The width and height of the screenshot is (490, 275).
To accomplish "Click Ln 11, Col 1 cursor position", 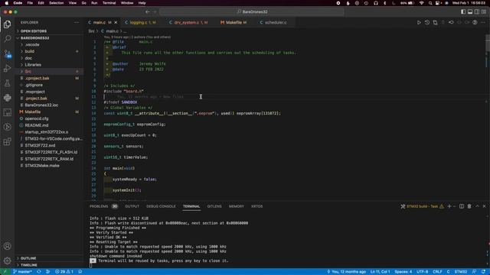I will click(x=381, y=272).
